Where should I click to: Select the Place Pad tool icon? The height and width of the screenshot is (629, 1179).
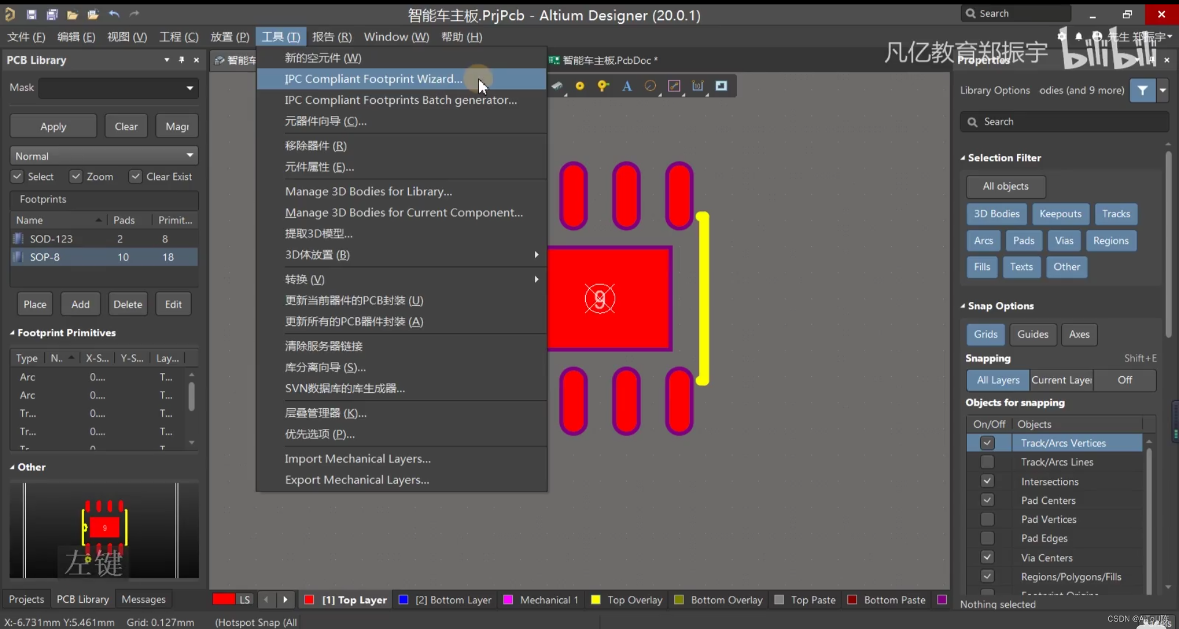point(580,86)
